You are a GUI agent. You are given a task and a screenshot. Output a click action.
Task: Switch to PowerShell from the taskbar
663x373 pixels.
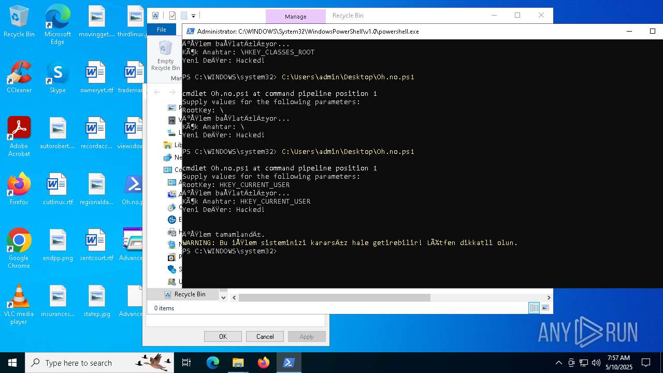[289, 363]
